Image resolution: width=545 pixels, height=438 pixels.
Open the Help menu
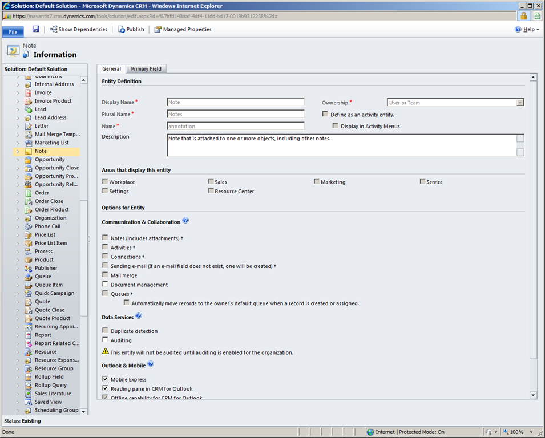[527, 29]
